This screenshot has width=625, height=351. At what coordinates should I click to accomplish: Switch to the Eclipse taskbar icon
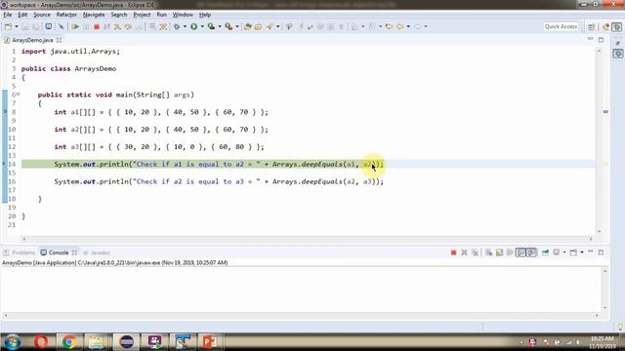[x=127, y=341]
